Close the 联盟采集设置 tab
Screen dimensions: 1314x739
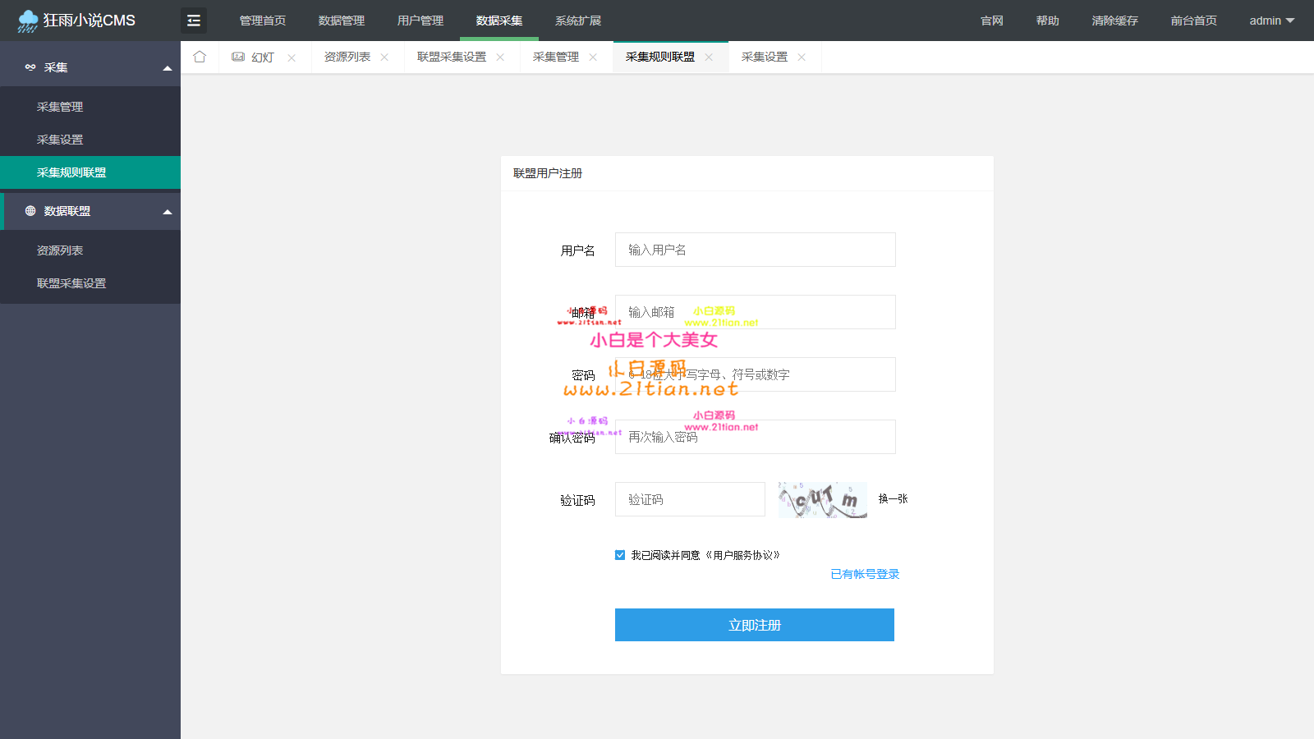click(500, 57)
